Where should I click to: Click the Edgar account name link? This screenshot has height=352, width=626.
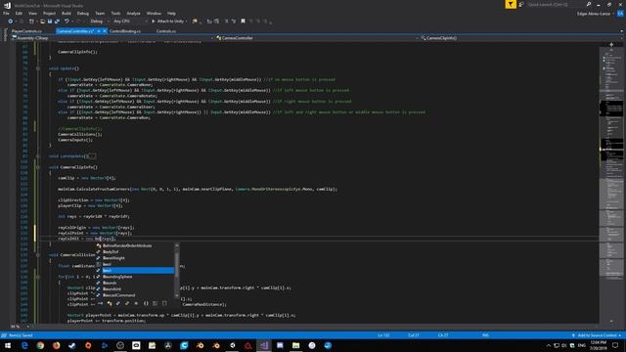pyautogui.click(x=594, y=14)
